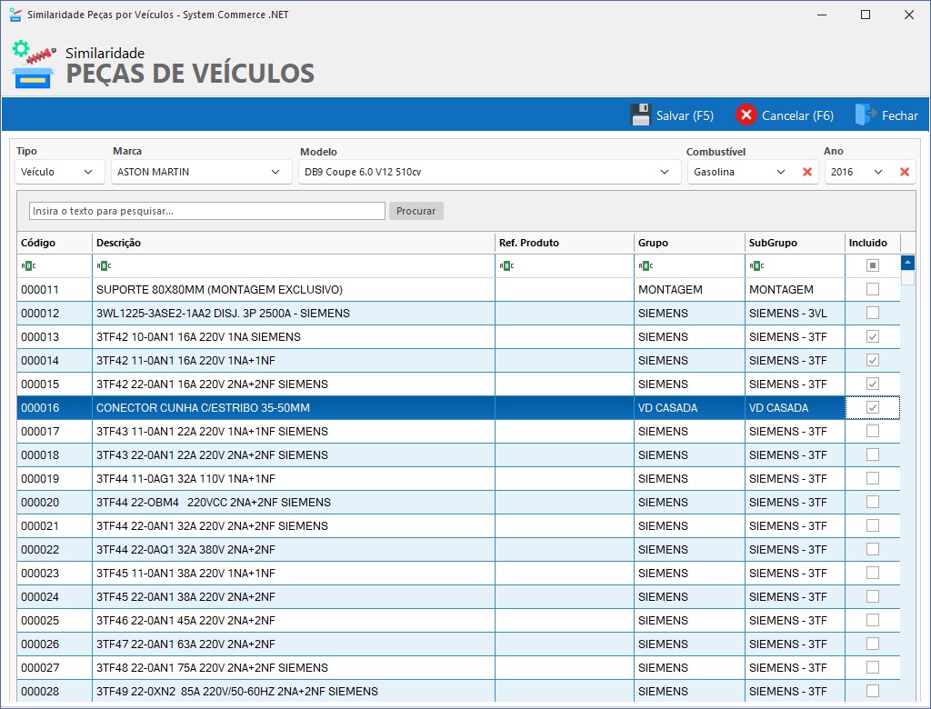Clear the Ano field with red X
The height and width of the screenshot is (709, 931).
tap(905, 172)
